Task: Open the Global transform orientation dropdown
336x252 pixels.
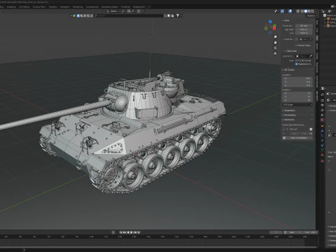Action: pyautogui.click(x=113, y=11)
